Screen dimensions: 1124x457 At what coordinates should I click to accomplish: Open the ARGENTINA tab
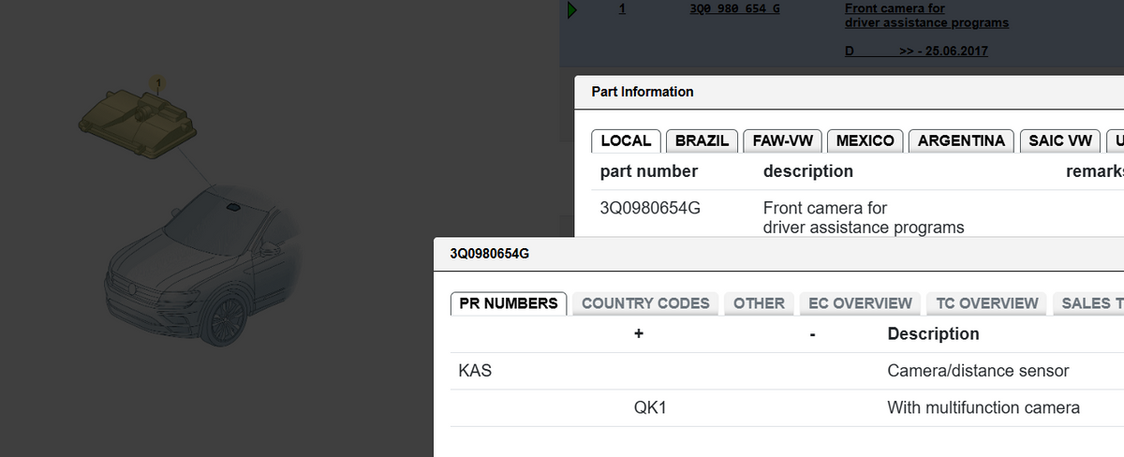pos(961,140)
